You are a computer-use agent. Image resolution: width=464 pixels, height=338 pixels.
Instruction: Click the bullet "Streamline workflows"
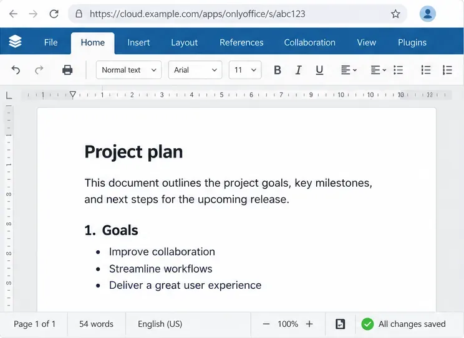click(161, 269)
